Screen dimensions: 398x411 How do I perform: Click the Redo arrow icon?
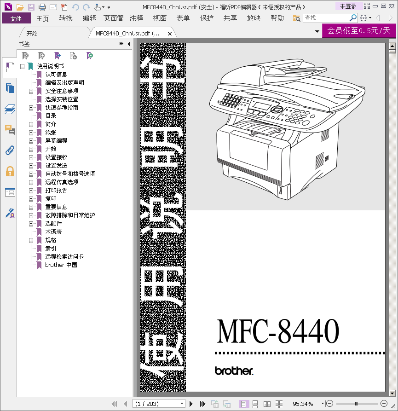pos(86,7)
